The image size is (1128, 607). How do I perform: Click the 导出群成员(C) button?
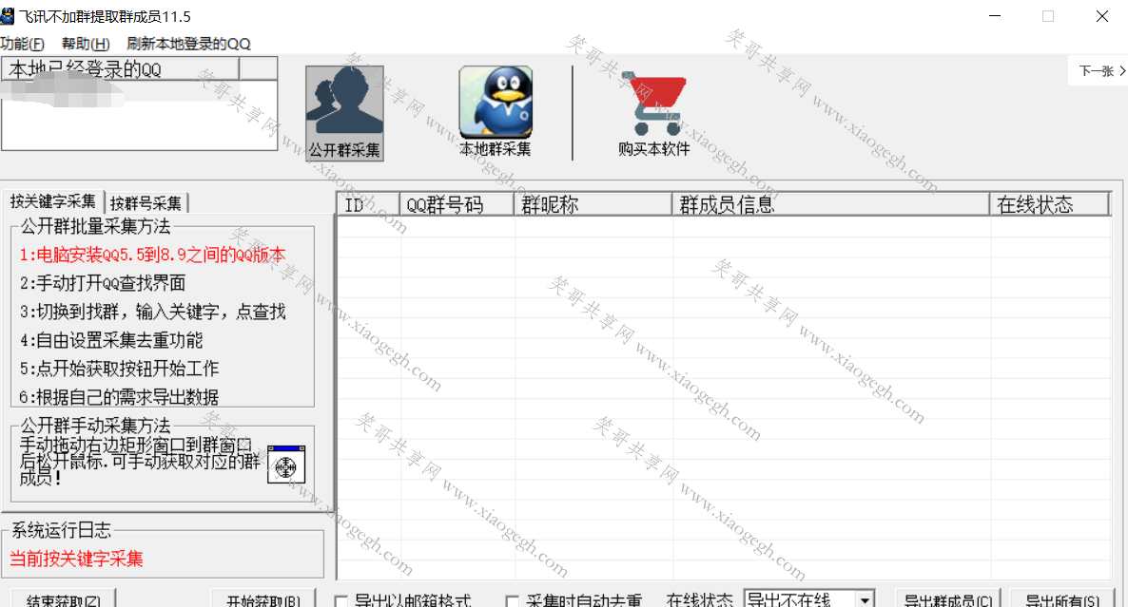tap(948, 599)
